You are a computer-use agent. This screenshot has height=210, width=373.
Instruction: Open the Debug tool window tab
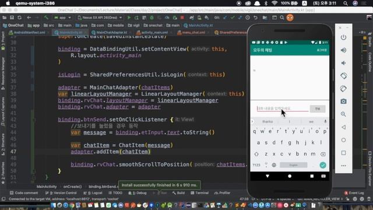coord(138,193)
